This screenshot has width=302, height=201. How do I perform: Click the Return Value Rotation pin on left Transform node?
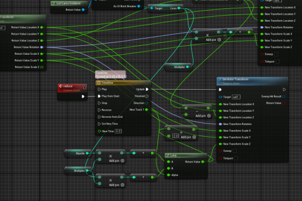tap(41, 47)
